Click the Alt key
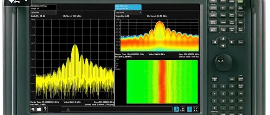270x115 pixels. (x=240, y=108)
